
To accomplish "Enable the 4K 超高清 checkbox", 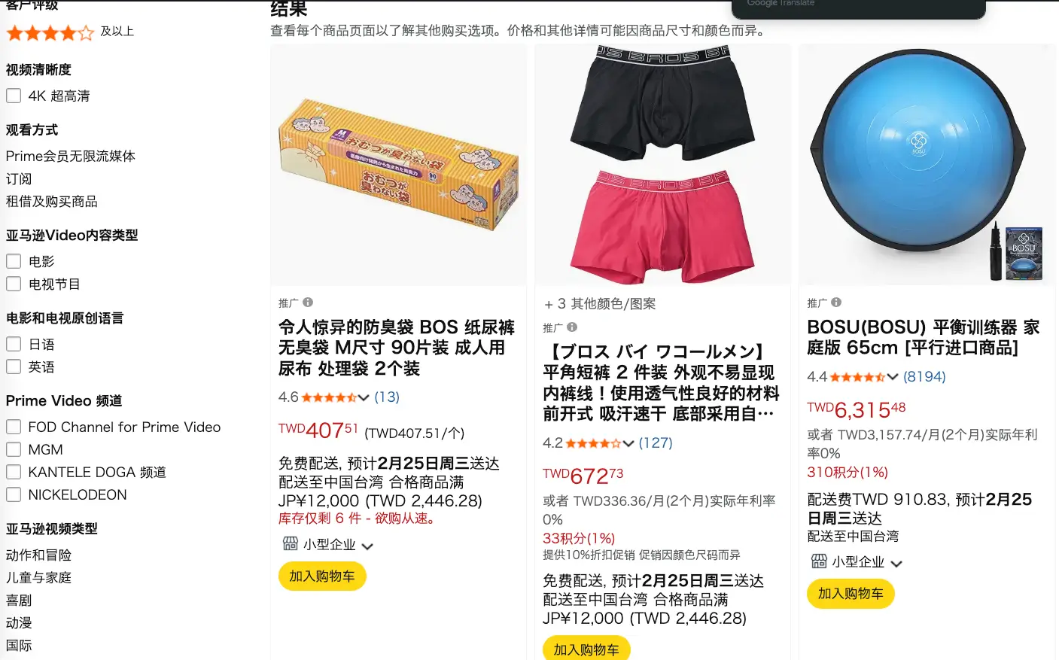I will pos(14,96).
